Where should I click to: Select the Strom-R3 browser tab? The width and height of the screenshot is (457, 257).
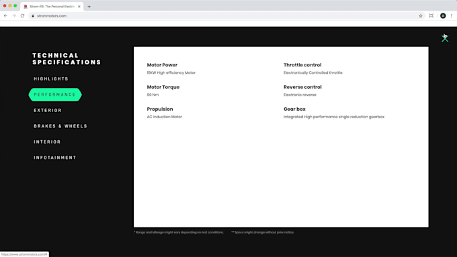pyautogui.click(x=52, y=7)
